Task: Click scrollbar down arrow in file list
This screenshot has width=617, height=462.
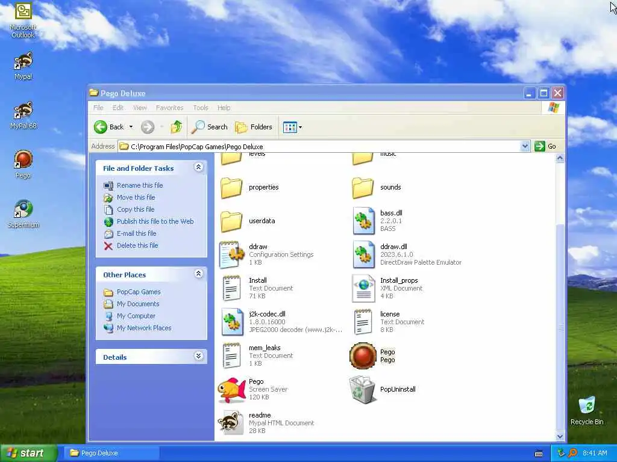Action: 560,436
